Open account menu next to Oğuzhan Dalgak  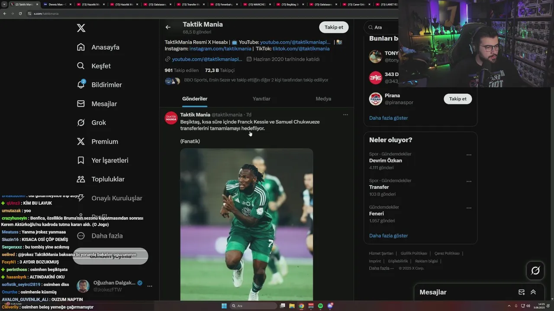click(150, 286)
